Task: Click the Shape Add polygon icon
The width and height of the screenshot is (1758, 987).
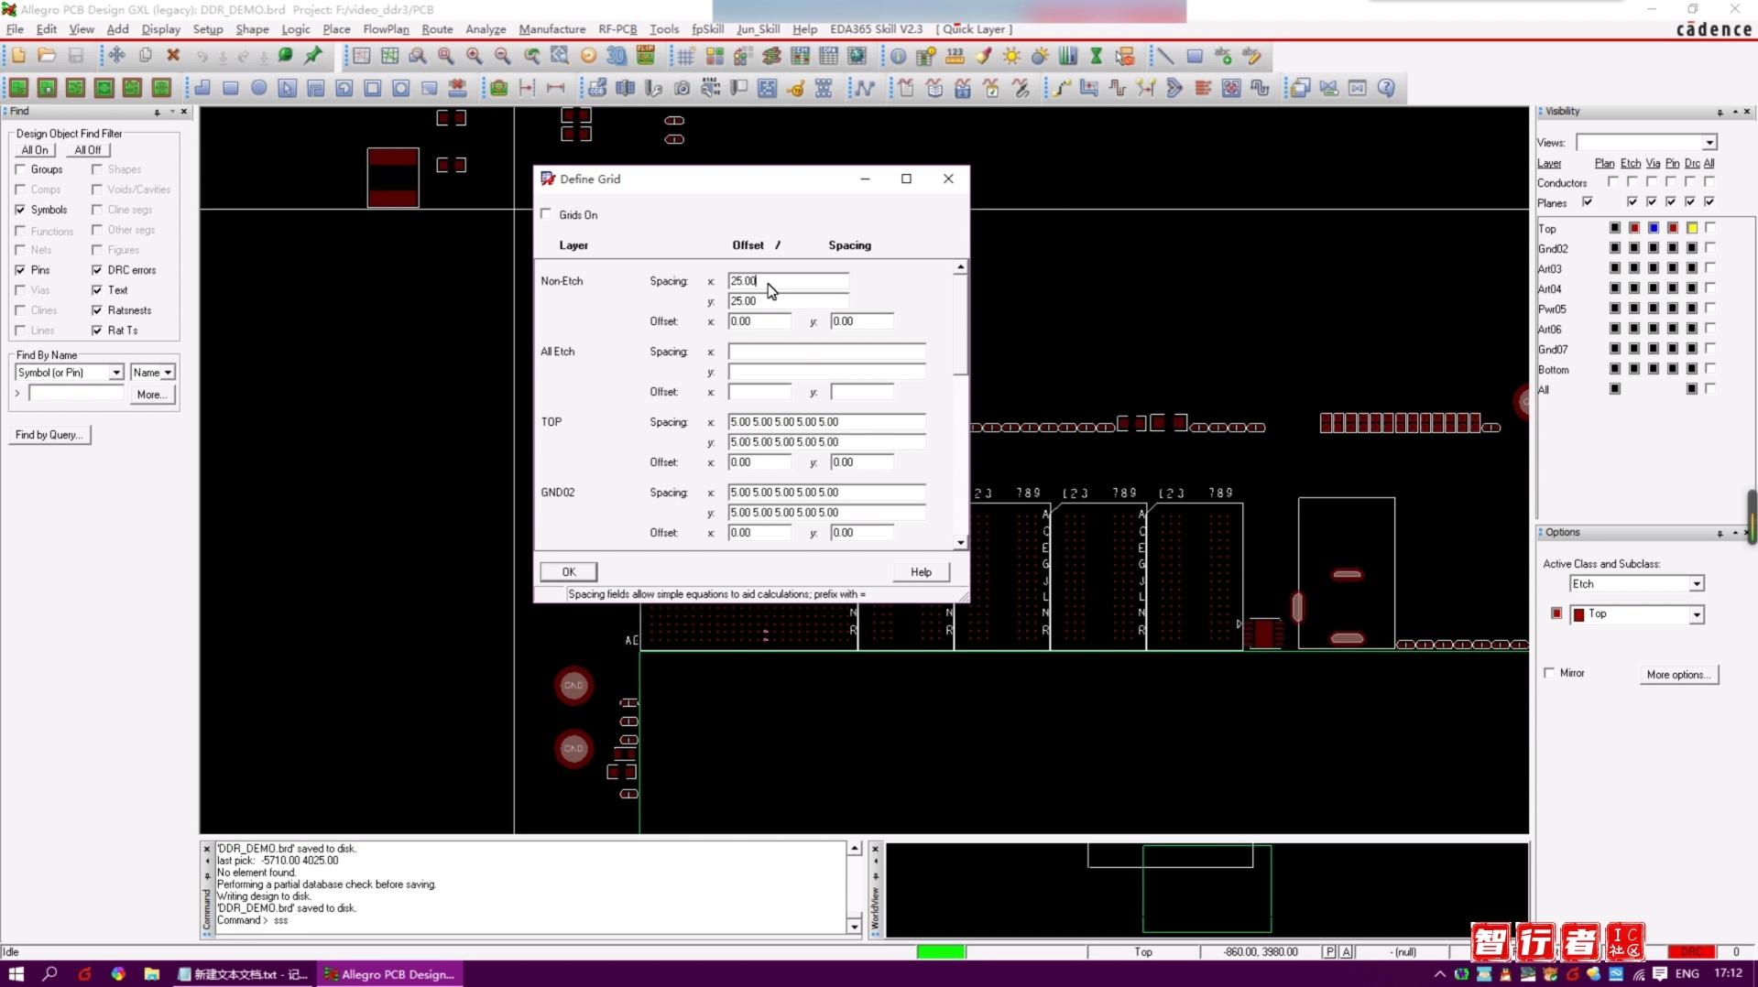Action: coord(202,88)
